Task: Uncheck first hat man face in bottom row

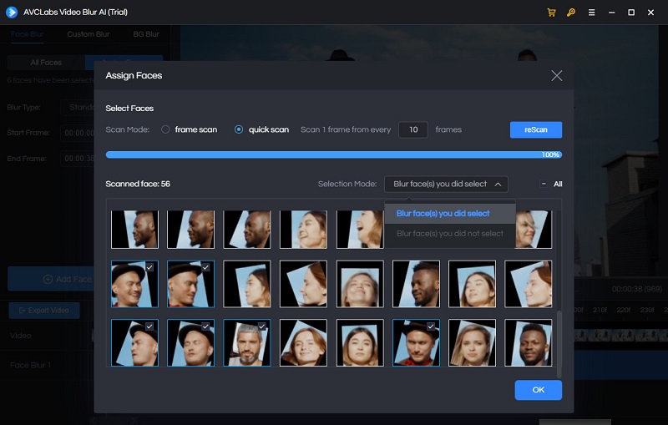Action: [149, 326]
